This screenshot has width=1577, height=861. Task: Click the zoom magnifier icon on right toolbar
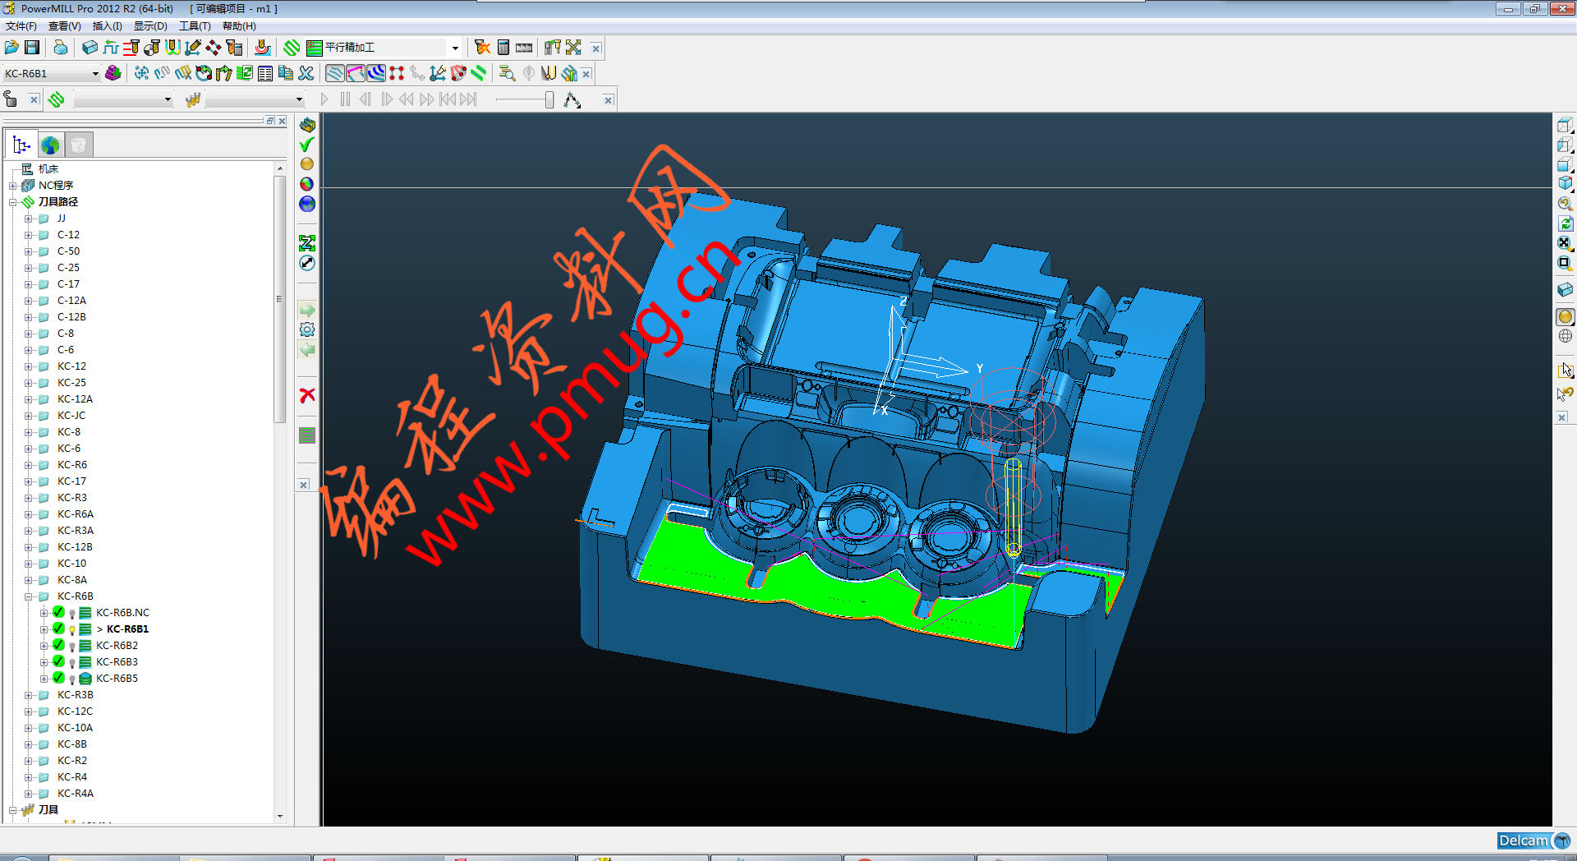coord(1566,204)
